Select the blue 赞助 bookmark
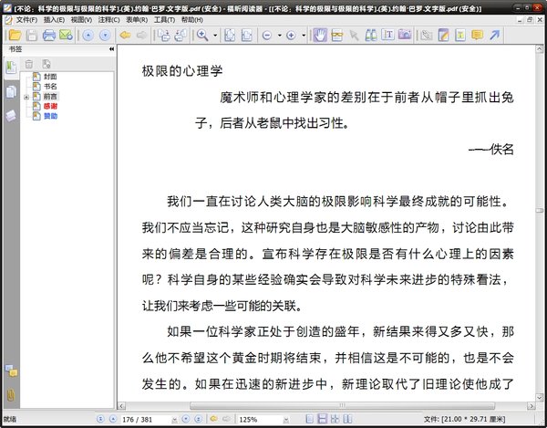 coord(50,116)
